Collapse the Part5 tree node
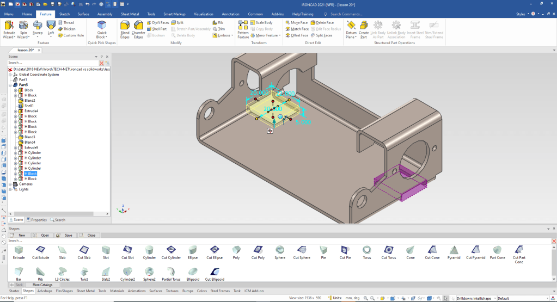This screenshot has height=302, width=557. point(10,85)
